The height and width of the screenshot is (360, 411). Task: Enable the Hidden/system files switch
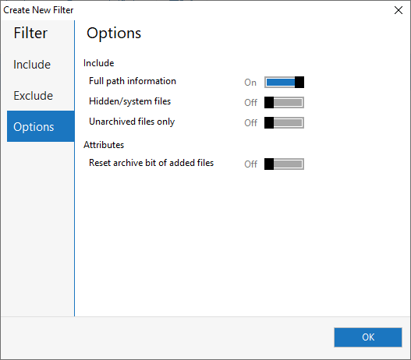[284, 102]
